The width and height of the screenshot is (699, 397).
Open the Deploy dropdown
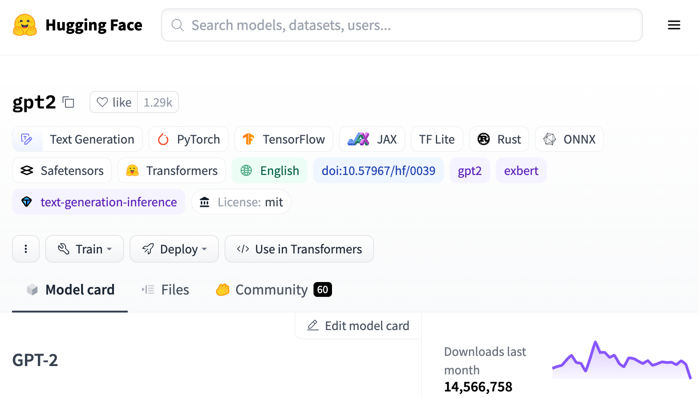click(174, 249)
